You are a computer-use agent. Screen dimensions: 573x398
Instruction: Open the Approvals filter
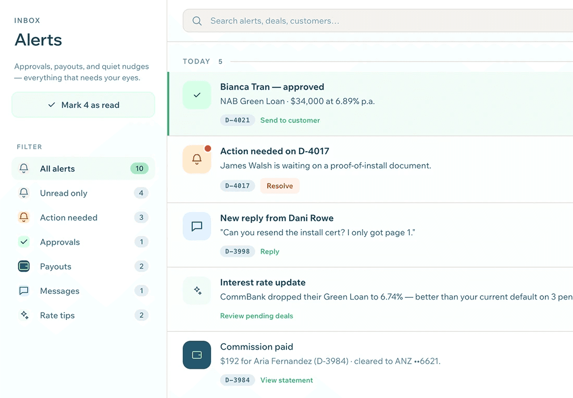click(83, 242)
